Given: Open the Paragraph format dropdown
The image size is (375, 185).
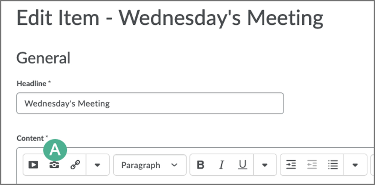Looking at the screenshot, I should tap(150, 165).
